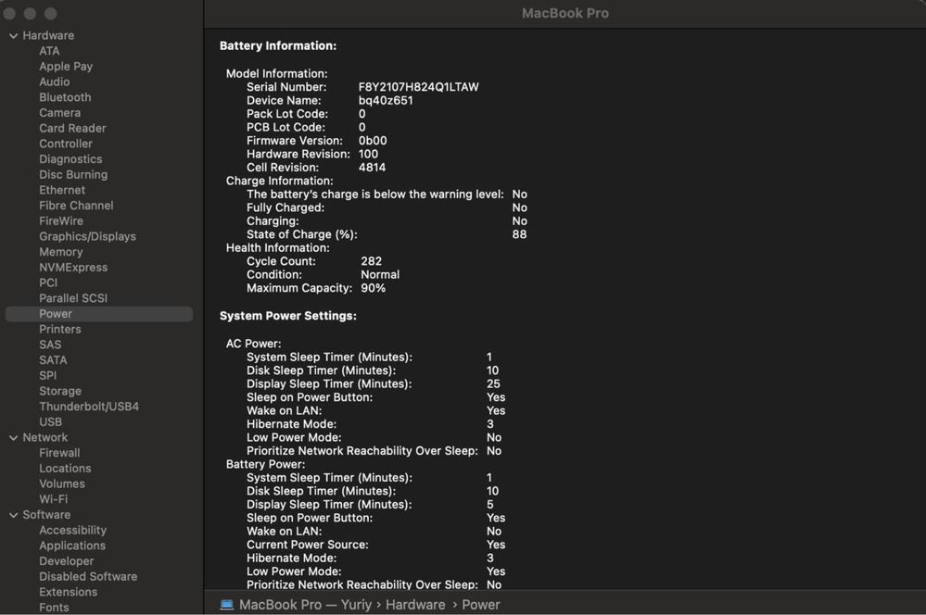Viewport: 926px width, 615px height.
Task: Select Developer under Software
Action: [66, 561]
